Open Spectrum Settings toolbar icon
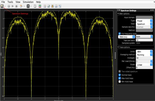155x101 pixels. click(2, 6)
